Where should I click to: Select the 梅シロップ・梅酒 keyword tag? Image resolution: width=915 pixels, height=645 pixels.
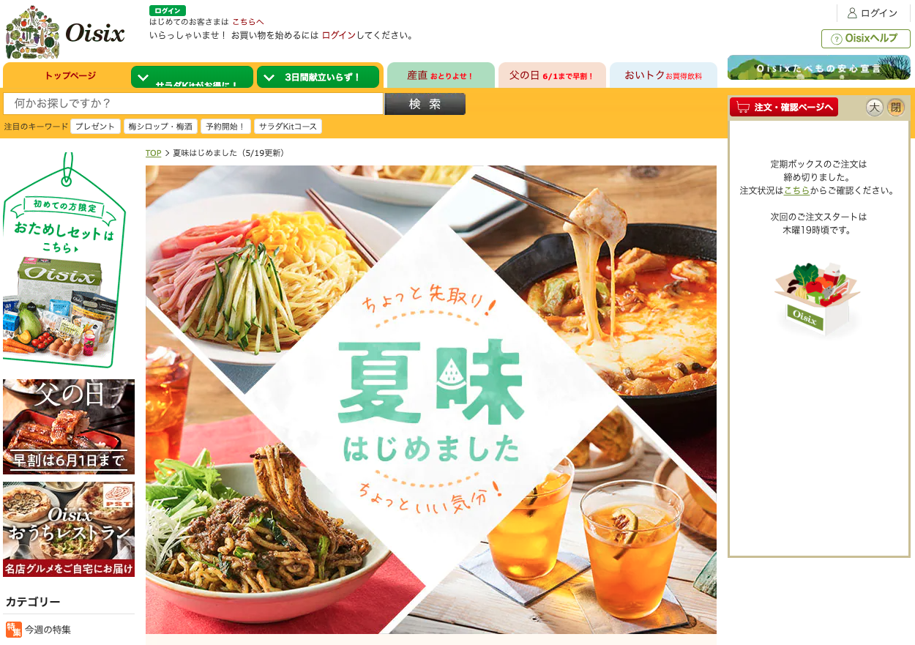point(160,127)
